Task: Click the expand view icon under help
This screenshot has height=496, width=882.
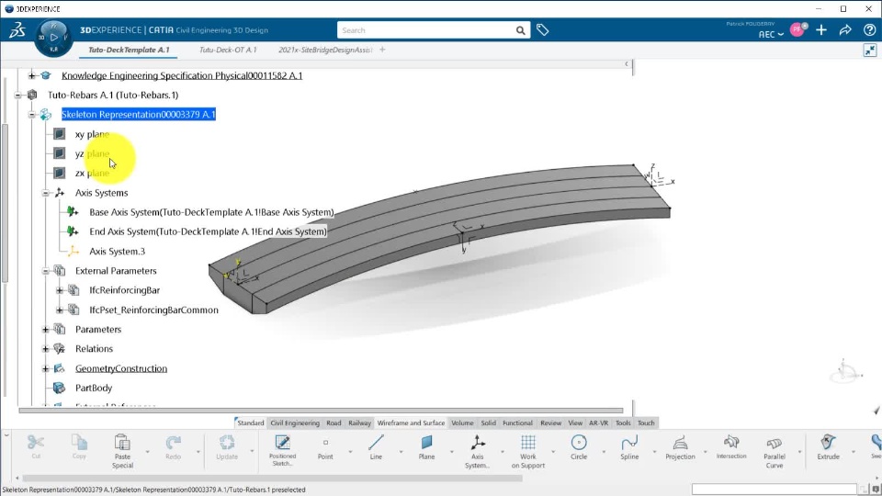Action: [870, 51]
